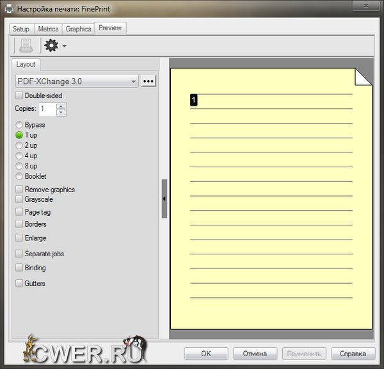
Task: Expand the PDF-XChange 3.0 printer dropdown
Action: pyautogui.click(x=133, y=81)
